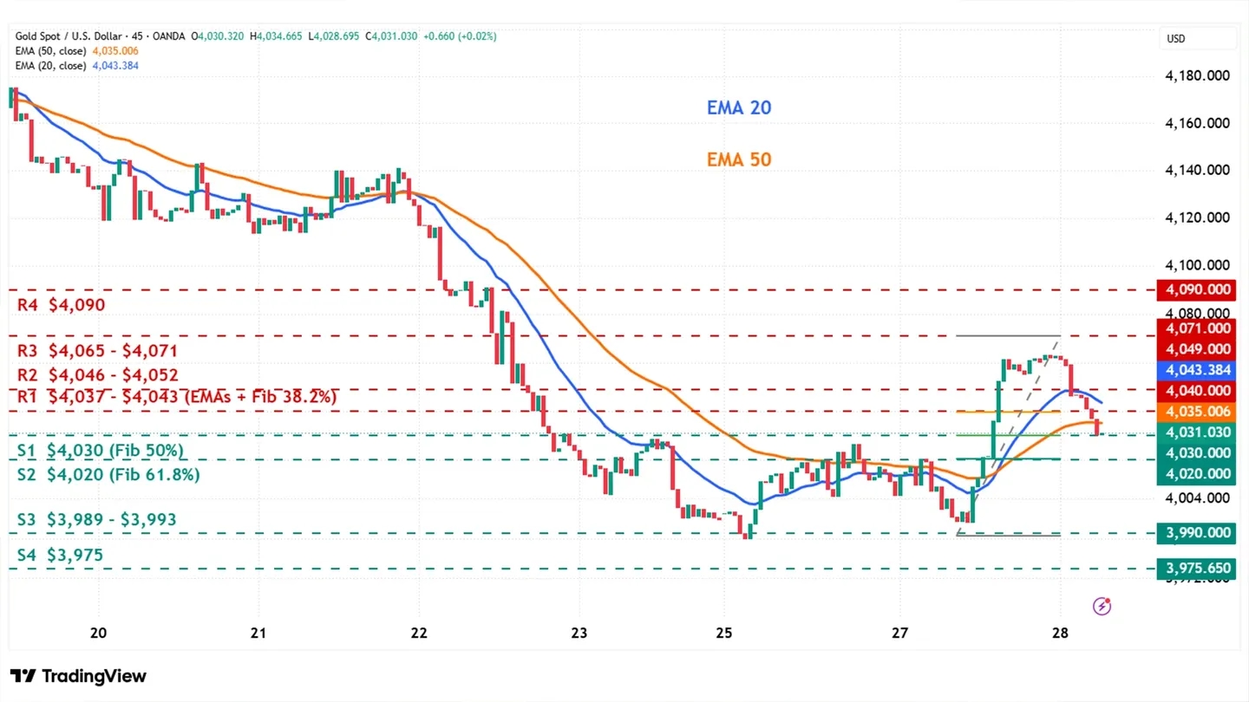Click the orange 4,035.006 EMA price tag

tap(1196, 412)
